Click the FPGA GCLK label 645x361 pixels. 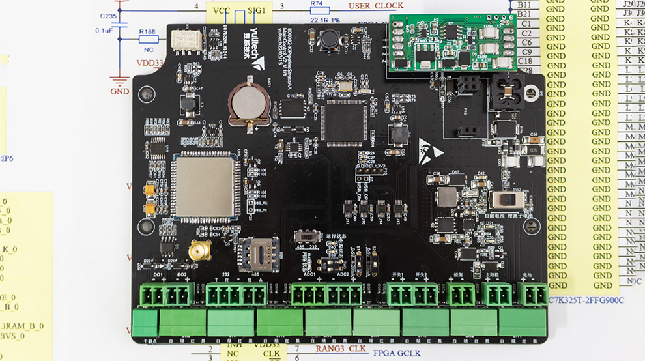(x=397, y=353)
